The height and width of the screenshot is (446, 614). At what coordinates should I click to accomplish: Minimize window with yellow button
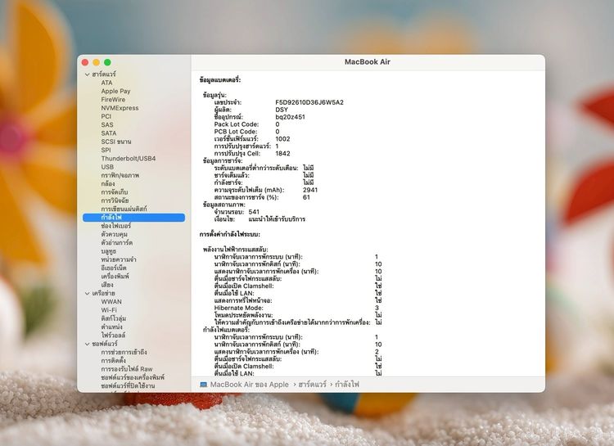coord(96,62)
